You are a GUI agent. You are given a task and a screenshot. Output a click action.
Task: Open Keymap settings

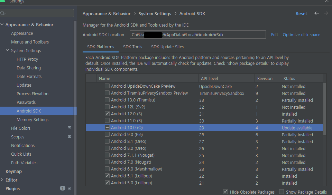[13, 171]
